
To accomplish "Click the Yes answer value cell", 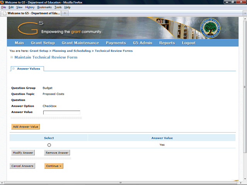I will [162, 145].
